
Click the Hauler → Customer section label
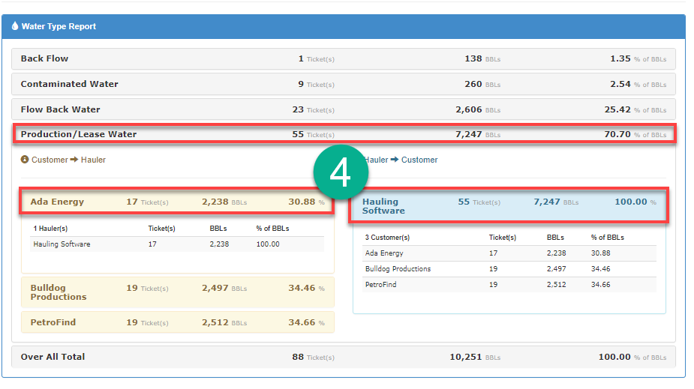pos(401,160)
